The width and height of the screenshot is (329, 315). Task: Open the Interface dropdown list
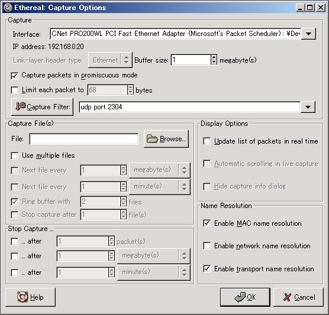click(308, 34)
